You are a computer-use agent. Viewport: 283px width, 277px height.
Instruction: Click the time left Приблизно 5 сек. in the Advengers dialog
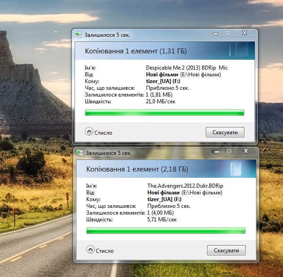(x=169, y=206)
